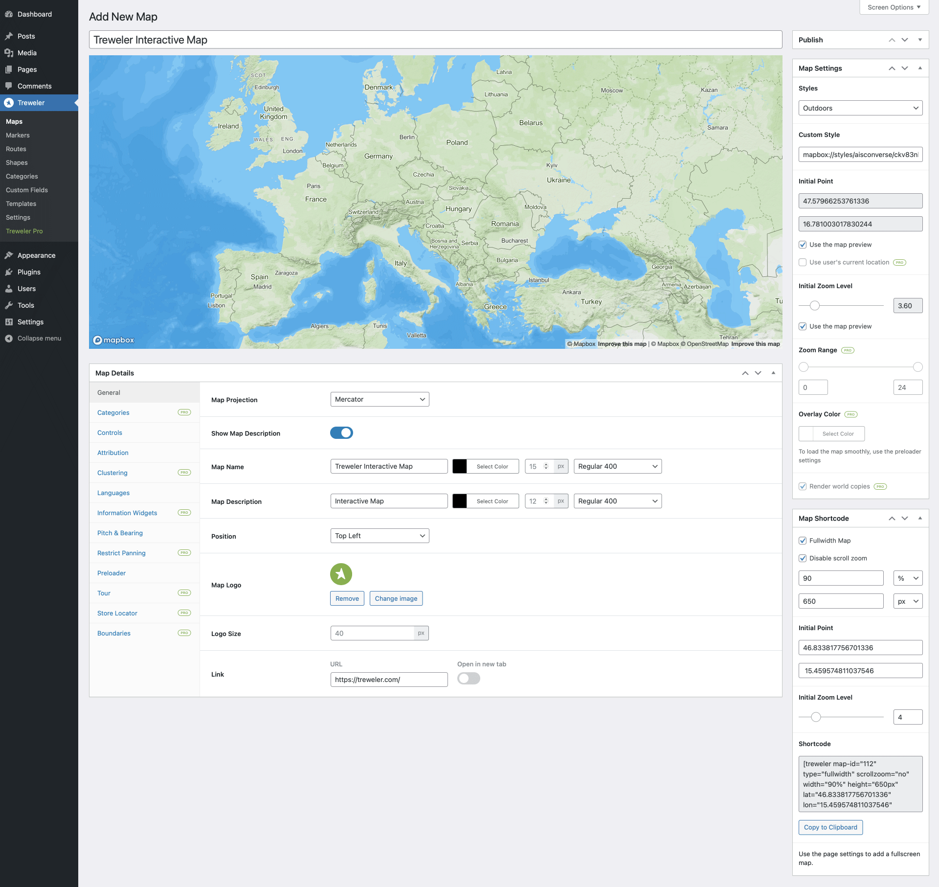The height and width of the screenshot is (887, 939).
Task: Click the Plugins plug icon
Action: point(9,272)
